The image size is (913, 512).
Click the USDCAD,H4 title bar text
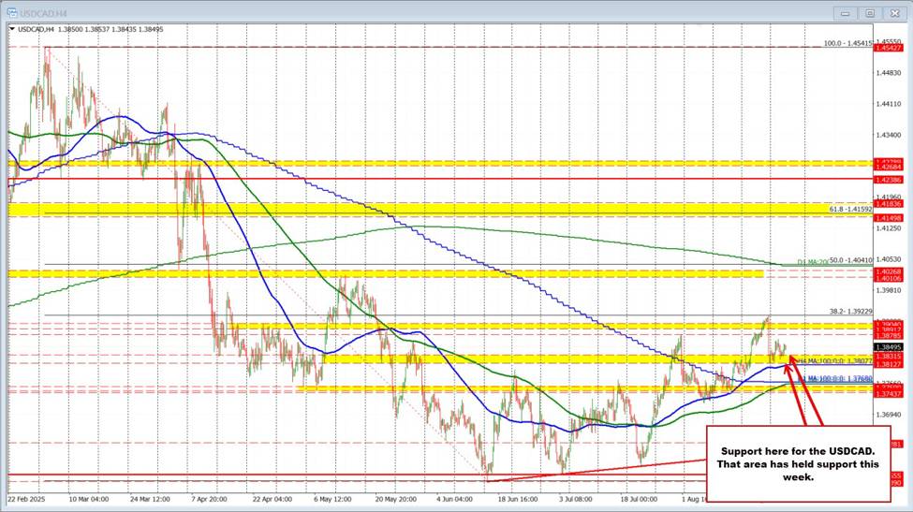(x=42, y=13)
